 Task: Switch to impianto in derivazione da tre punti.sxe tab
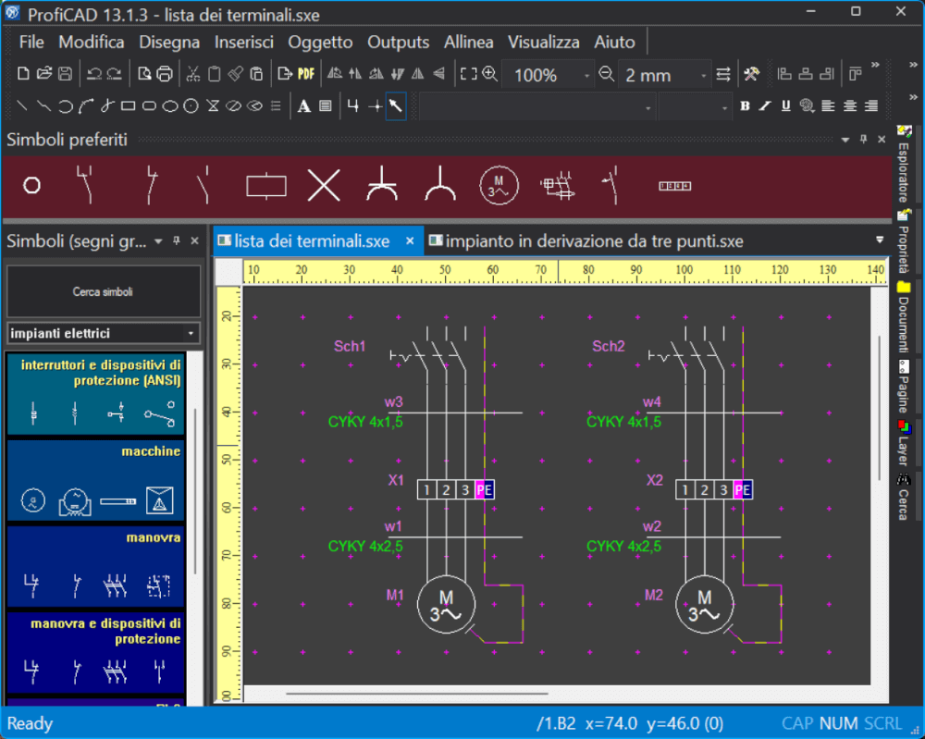pos(586,241)
